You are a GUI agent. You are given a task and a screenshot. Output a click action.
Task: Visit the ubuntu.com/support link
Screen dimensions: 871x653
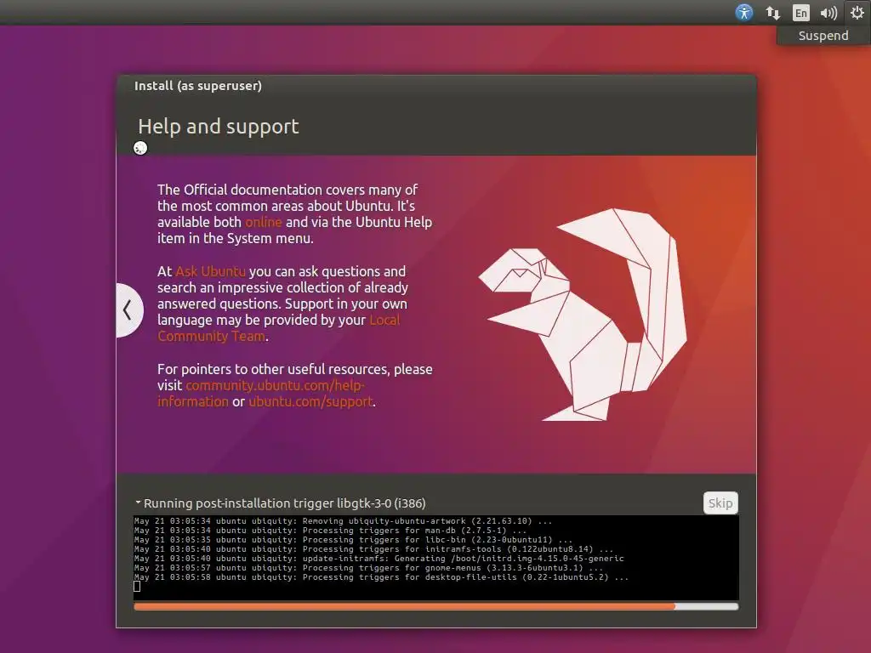point(310,401)
